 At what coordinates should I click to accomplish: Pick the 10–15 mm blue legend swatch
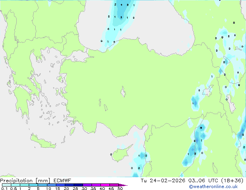tap(51, 185)
